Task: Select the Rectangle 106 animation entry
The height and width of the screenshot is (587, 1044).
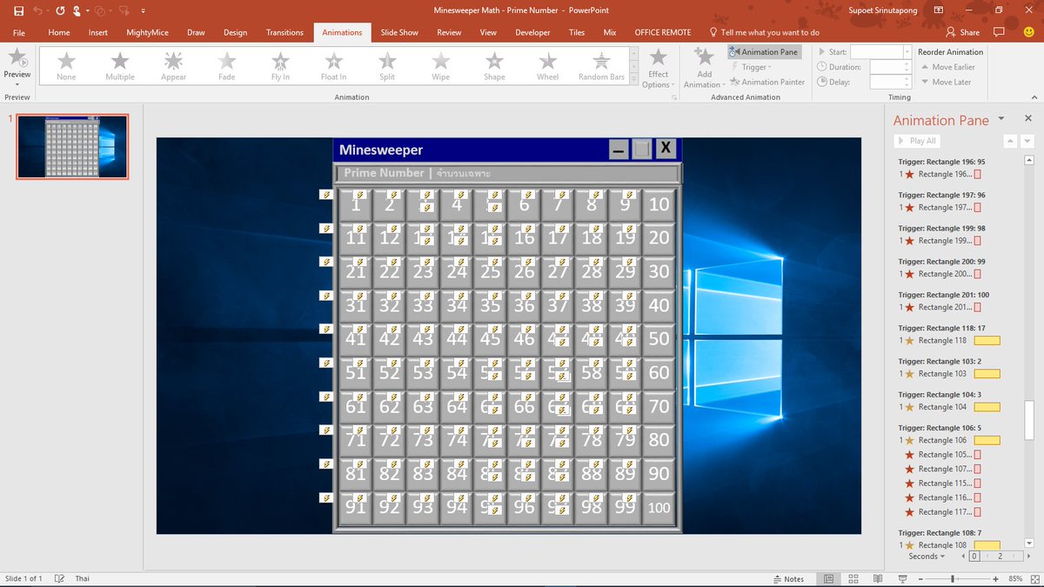Action: [x=950, y=440]
